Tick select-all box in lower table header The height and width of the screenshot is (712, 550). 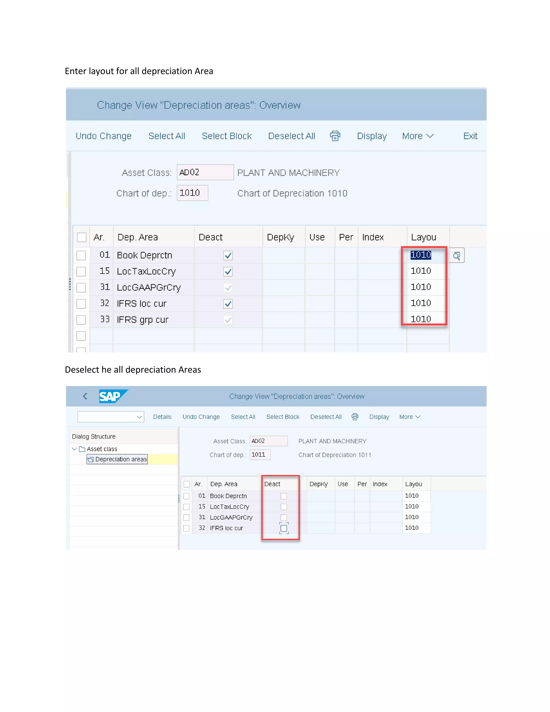pyautogui.click(x=187, y=484)
